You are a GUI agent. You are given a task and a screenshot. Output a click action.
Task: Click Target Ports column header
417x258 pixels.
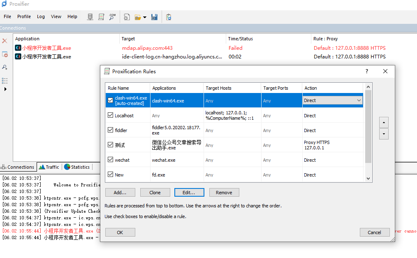(x=282, y=88)
